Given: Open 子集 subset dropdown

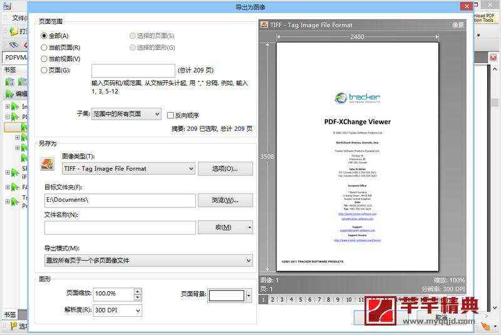Looking at the screenshot, I should [127, 114].
